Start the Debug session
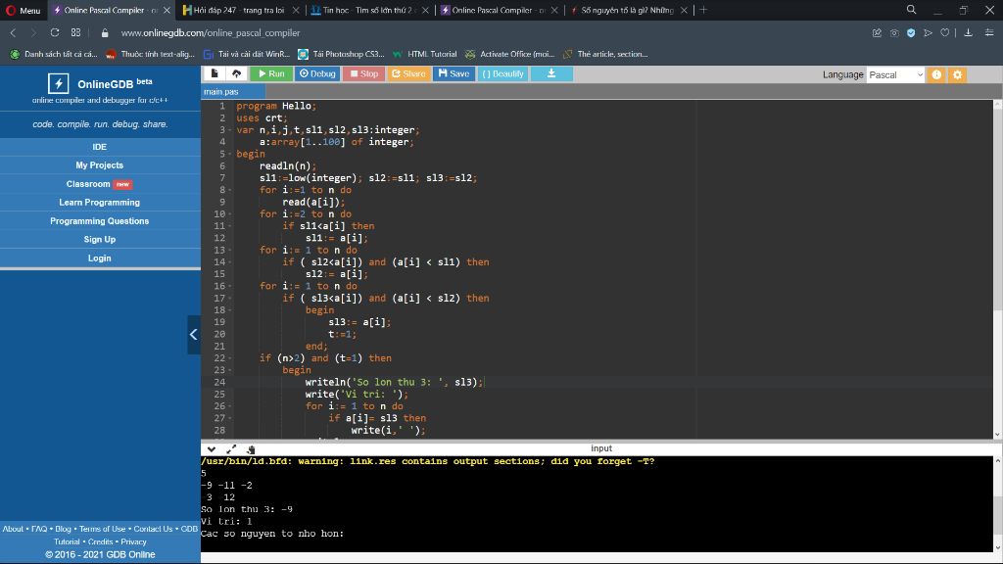The height and width of the screenshot is (564, 1003). (317, 73)
